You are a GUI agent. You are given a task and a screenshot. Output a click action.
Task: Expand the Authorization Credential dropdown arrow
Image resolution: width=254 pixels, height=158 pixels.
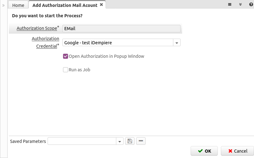[x=177, y=42]
